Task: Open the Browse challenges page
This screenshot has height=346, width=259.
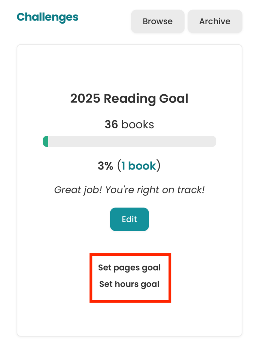Action: pos(157,21)
